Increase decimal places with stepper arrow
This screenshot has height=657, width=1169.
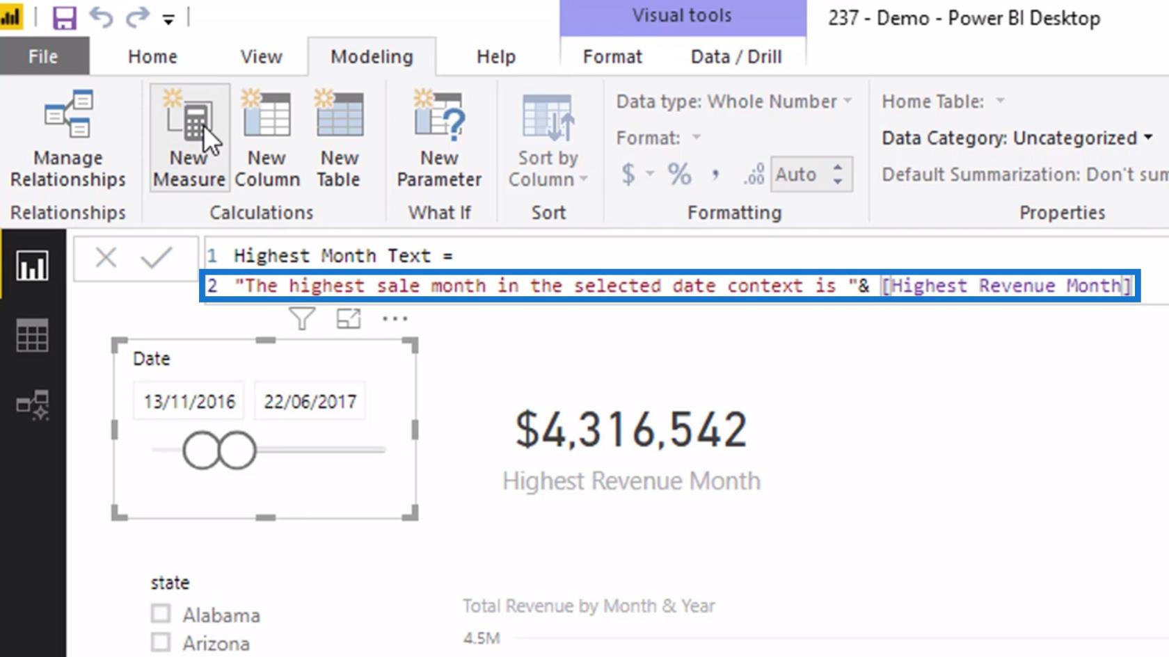[838, 167]
